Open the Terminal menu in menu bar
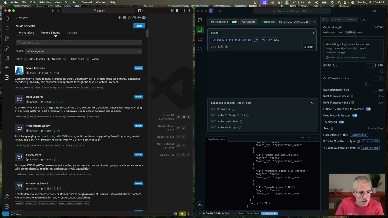Viewport: 388px width, 218px height. (x=86, y=2)
